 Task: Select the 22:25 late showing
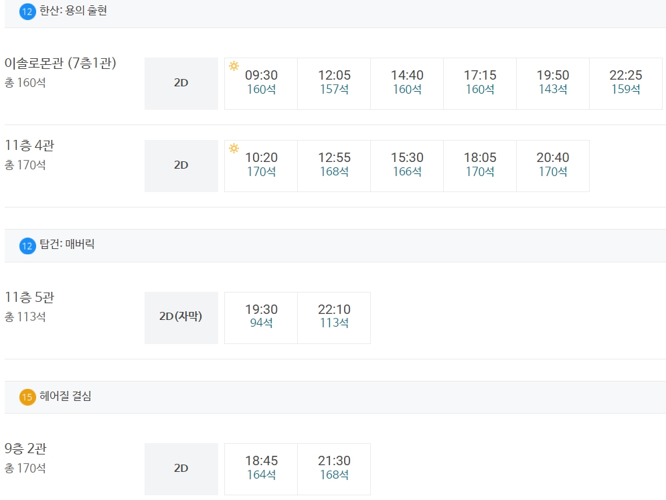[626, 84]
